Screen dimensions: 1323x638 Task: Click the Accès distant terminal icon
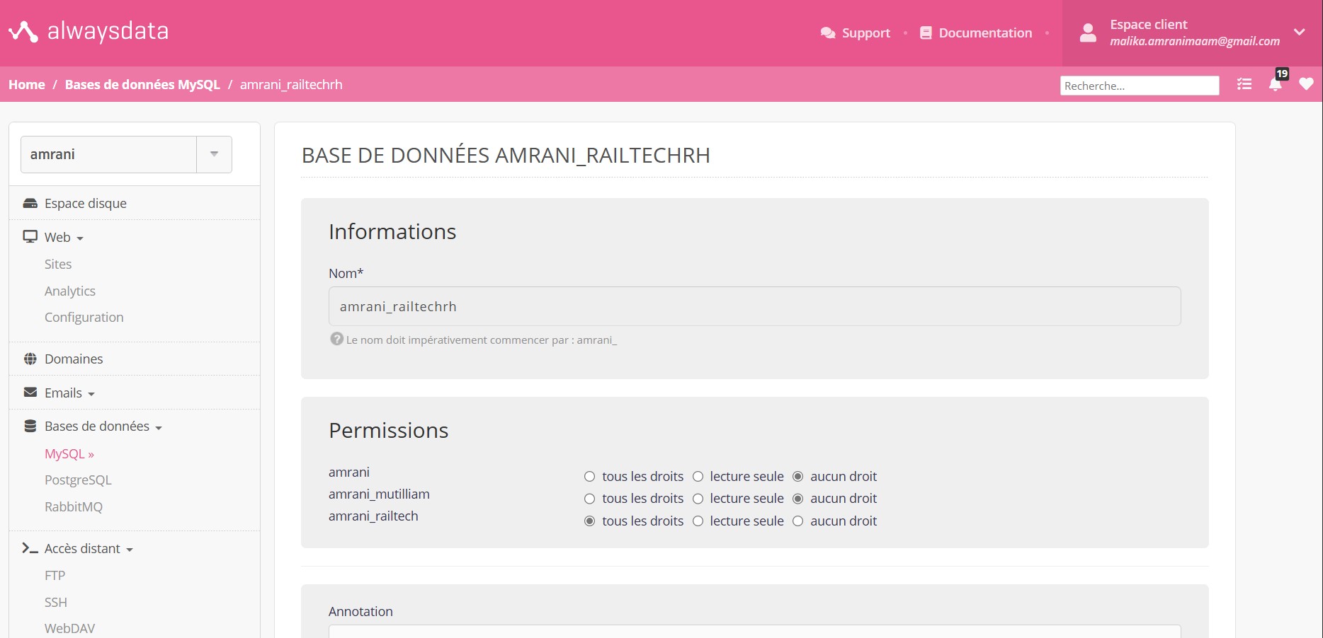[x=30, y=548]
